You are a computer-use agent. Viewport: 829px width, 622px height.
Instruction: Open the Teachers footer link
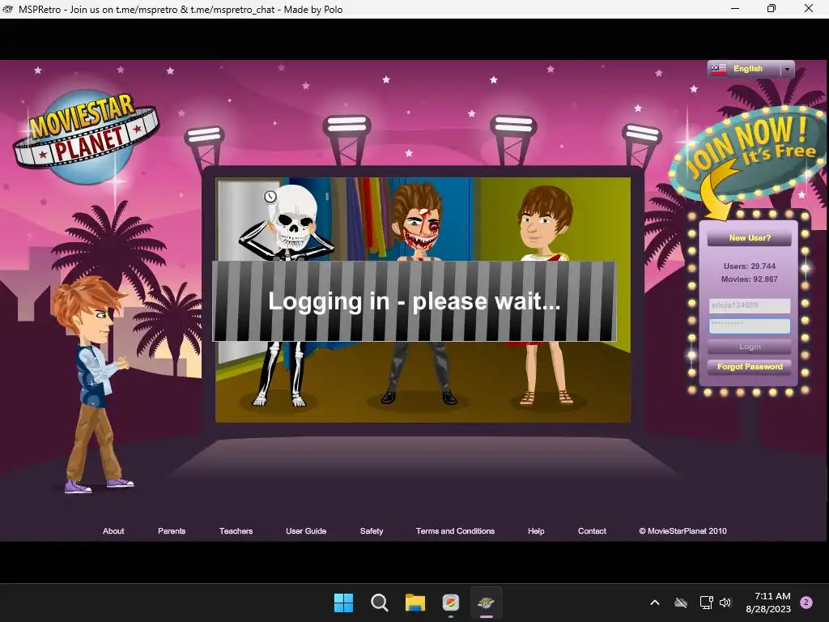pos(236,531)
